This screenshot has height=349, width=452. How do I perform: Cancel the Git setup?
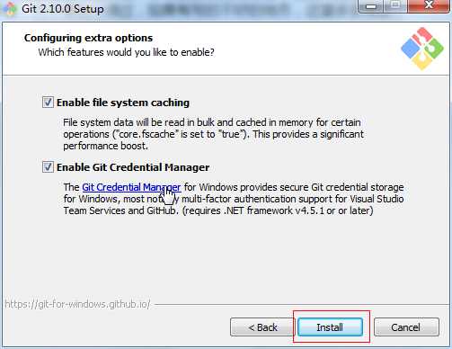(406, 327)
